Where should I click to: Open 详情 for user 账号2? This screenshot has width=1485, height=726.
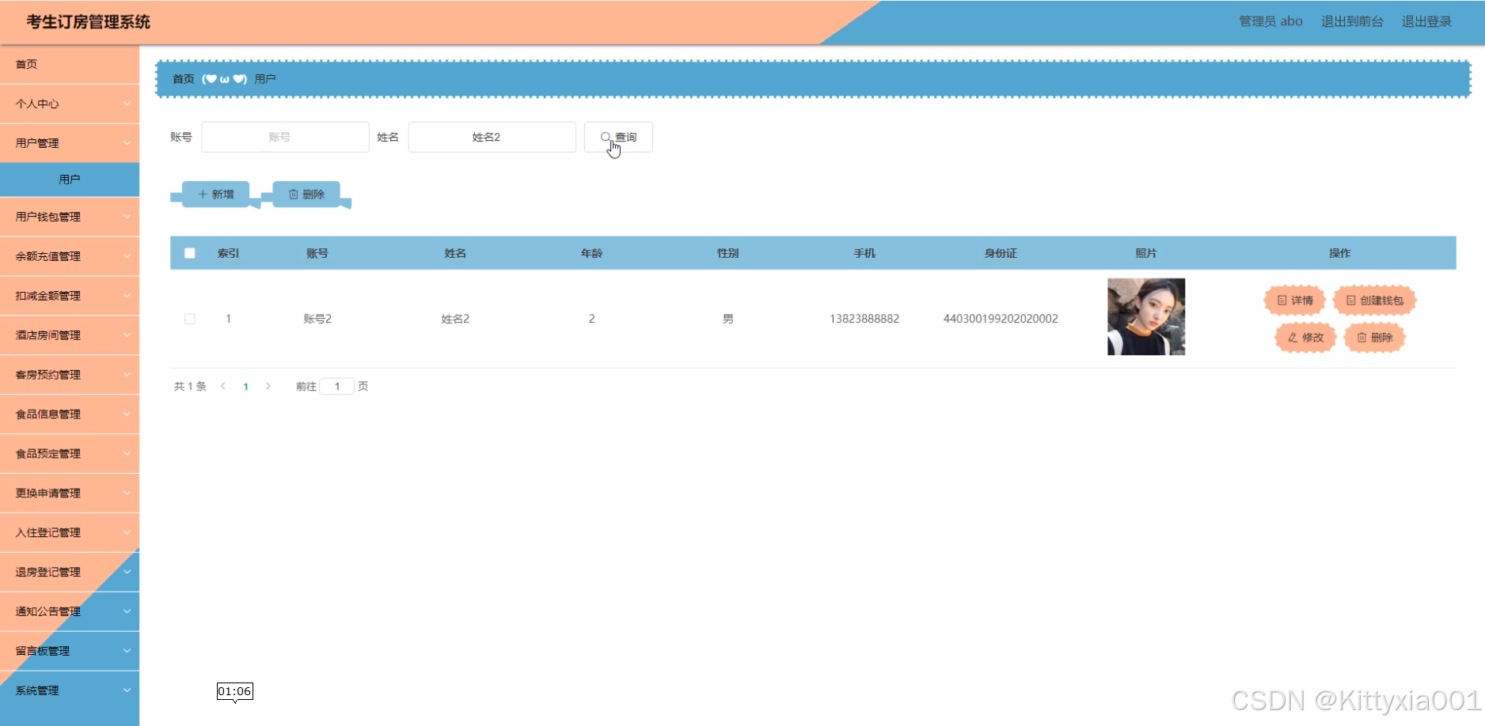click(x=1295, y=301)
